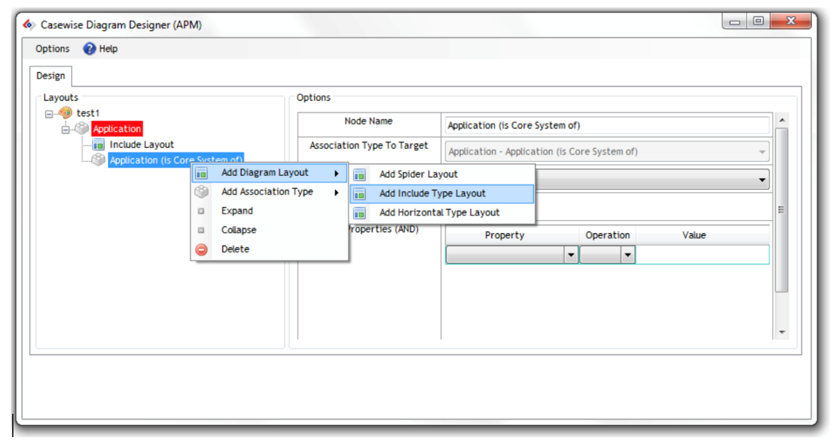This screenshot has width=837, height=440.
Task: Click cube icon beside Application (is Core System of)
Action: click(98, 160)
